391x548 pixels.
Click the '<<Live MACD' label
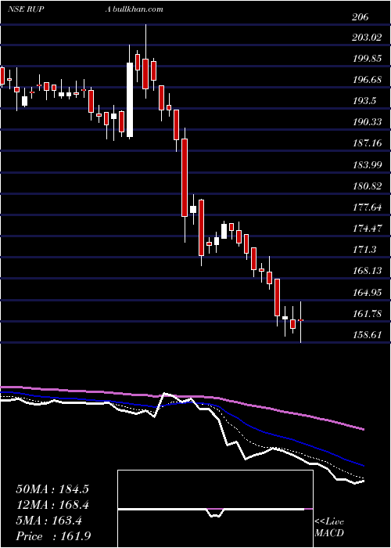pyautogui.click(x=329, y=527)
